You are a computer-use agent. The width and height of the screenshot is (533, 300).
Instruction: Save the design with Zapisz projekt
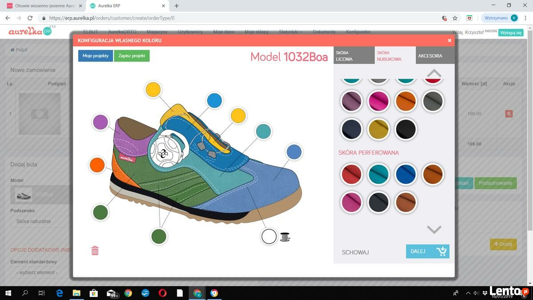click(131, 56)
